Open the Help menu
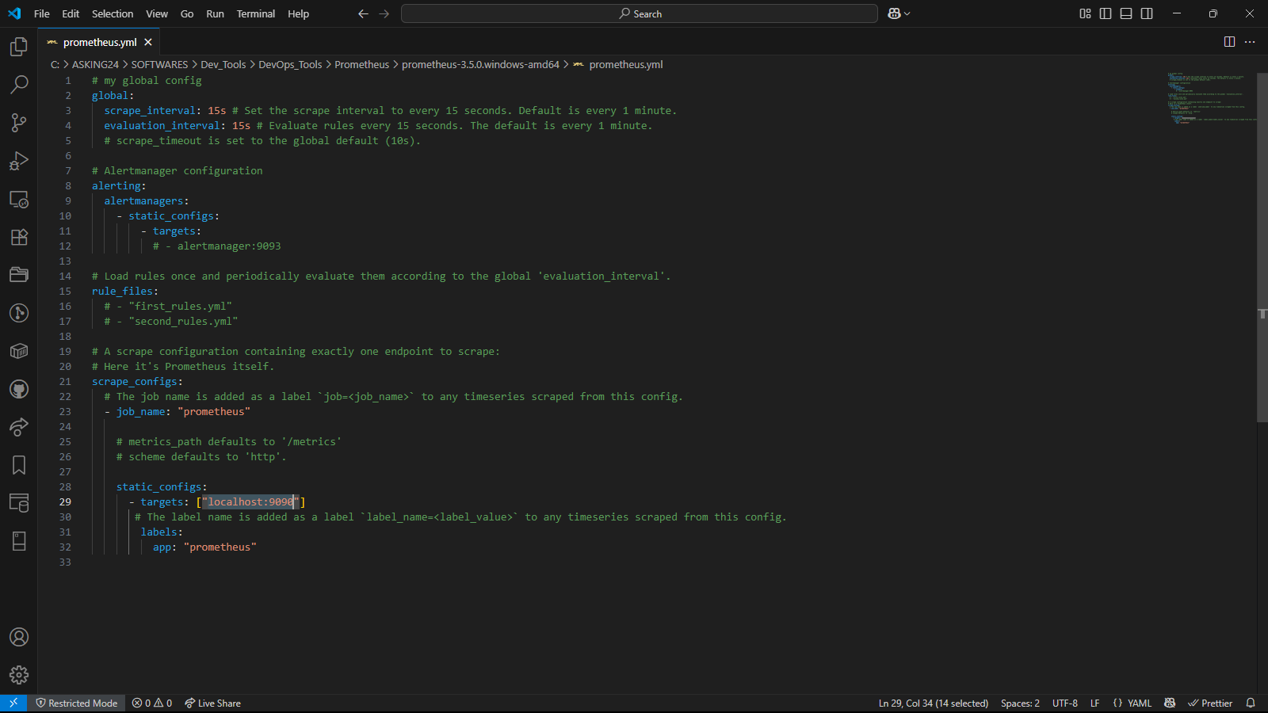This screenshot has height=713, width=1268. point(299,13)
